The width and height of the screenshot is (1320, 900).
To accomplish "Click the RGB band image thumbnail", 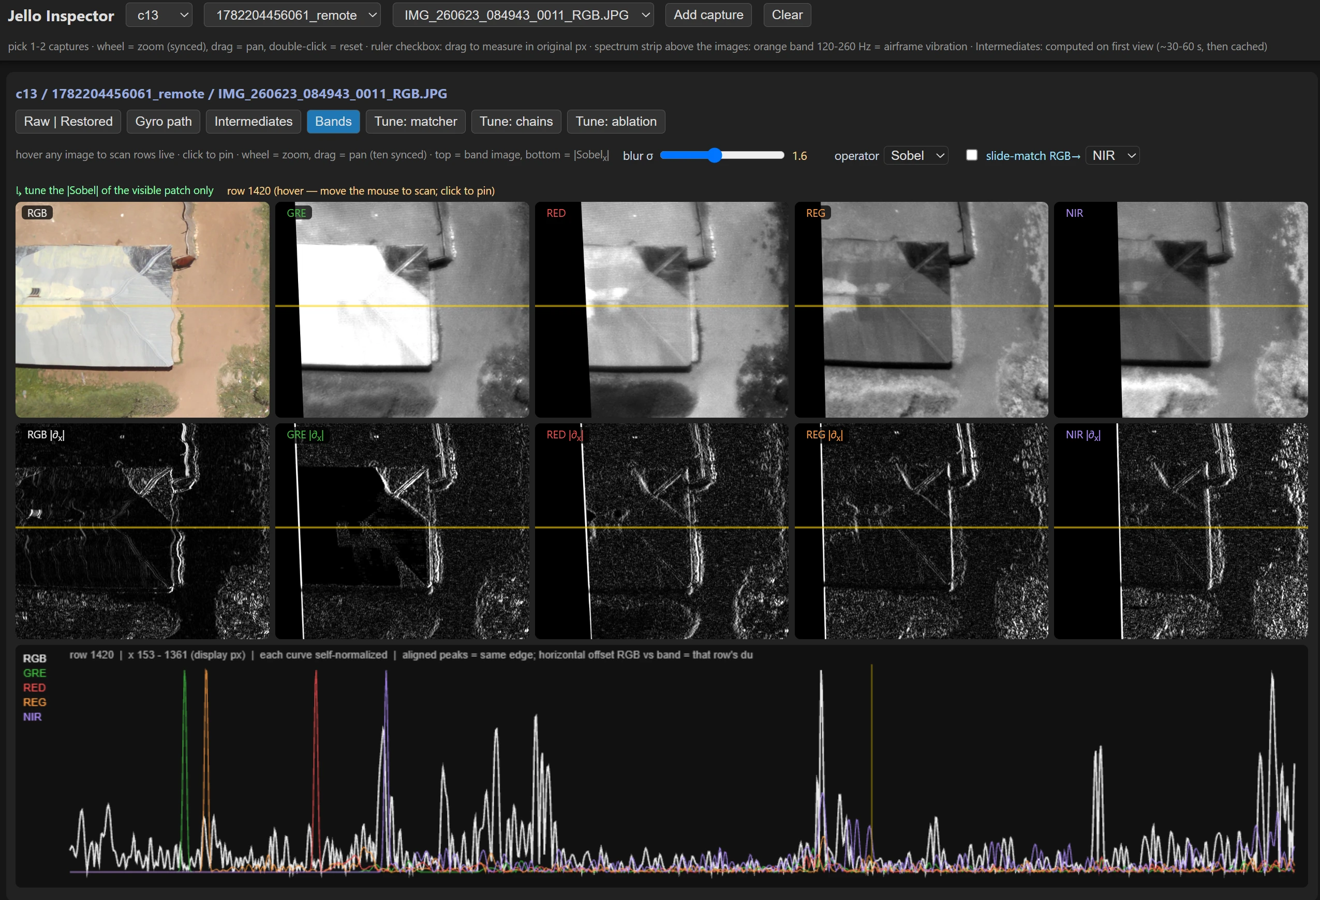I will pyautogui.click(x=143, y=309).
